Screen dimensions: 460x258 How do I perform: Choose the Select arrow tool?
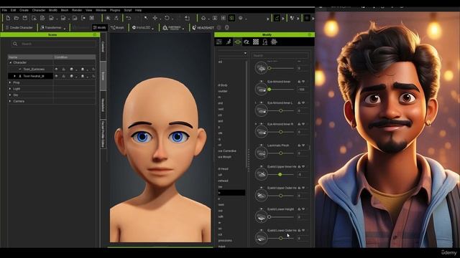pos(146,18)
